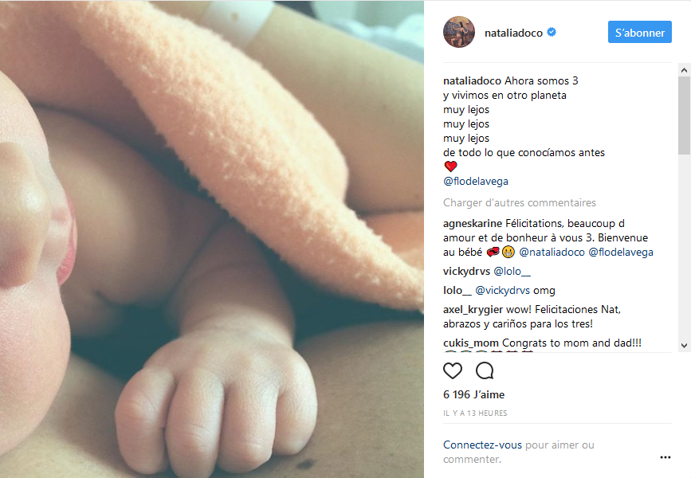Click the S'abonner follow button
Image resolution: width=691 pixels, height=478 pixels.
[640, 32]
